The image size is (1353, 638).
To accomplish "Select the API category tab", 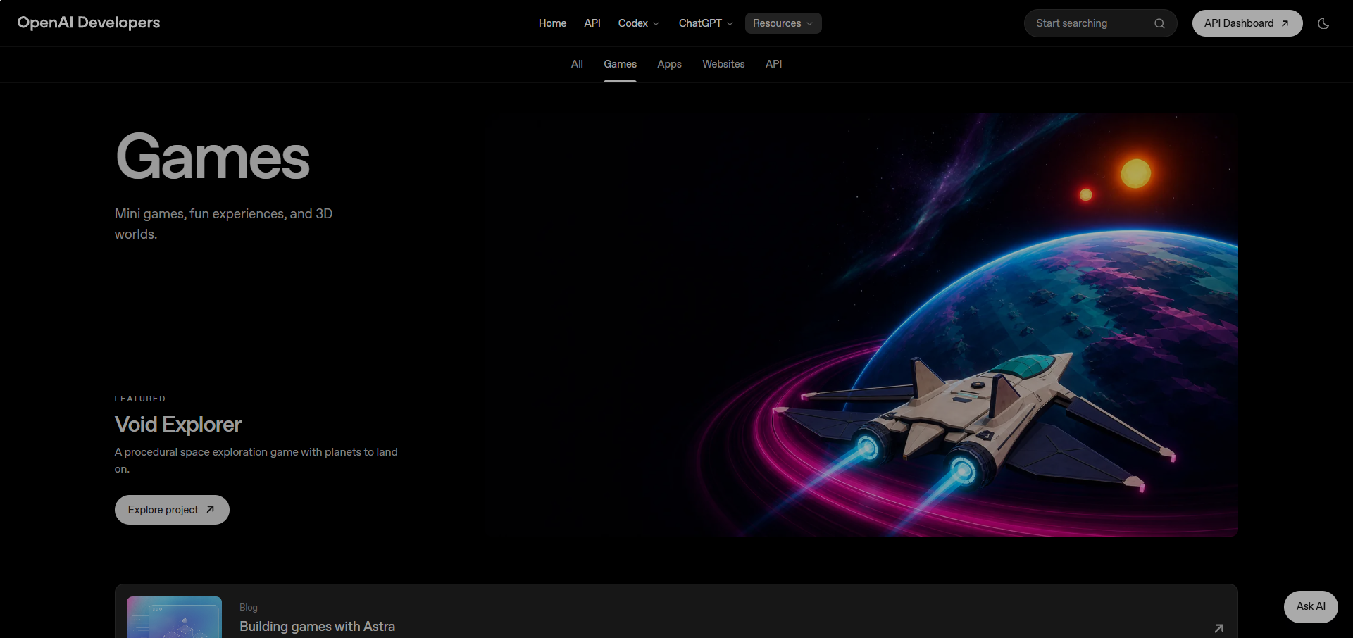I will pos(773,64).
